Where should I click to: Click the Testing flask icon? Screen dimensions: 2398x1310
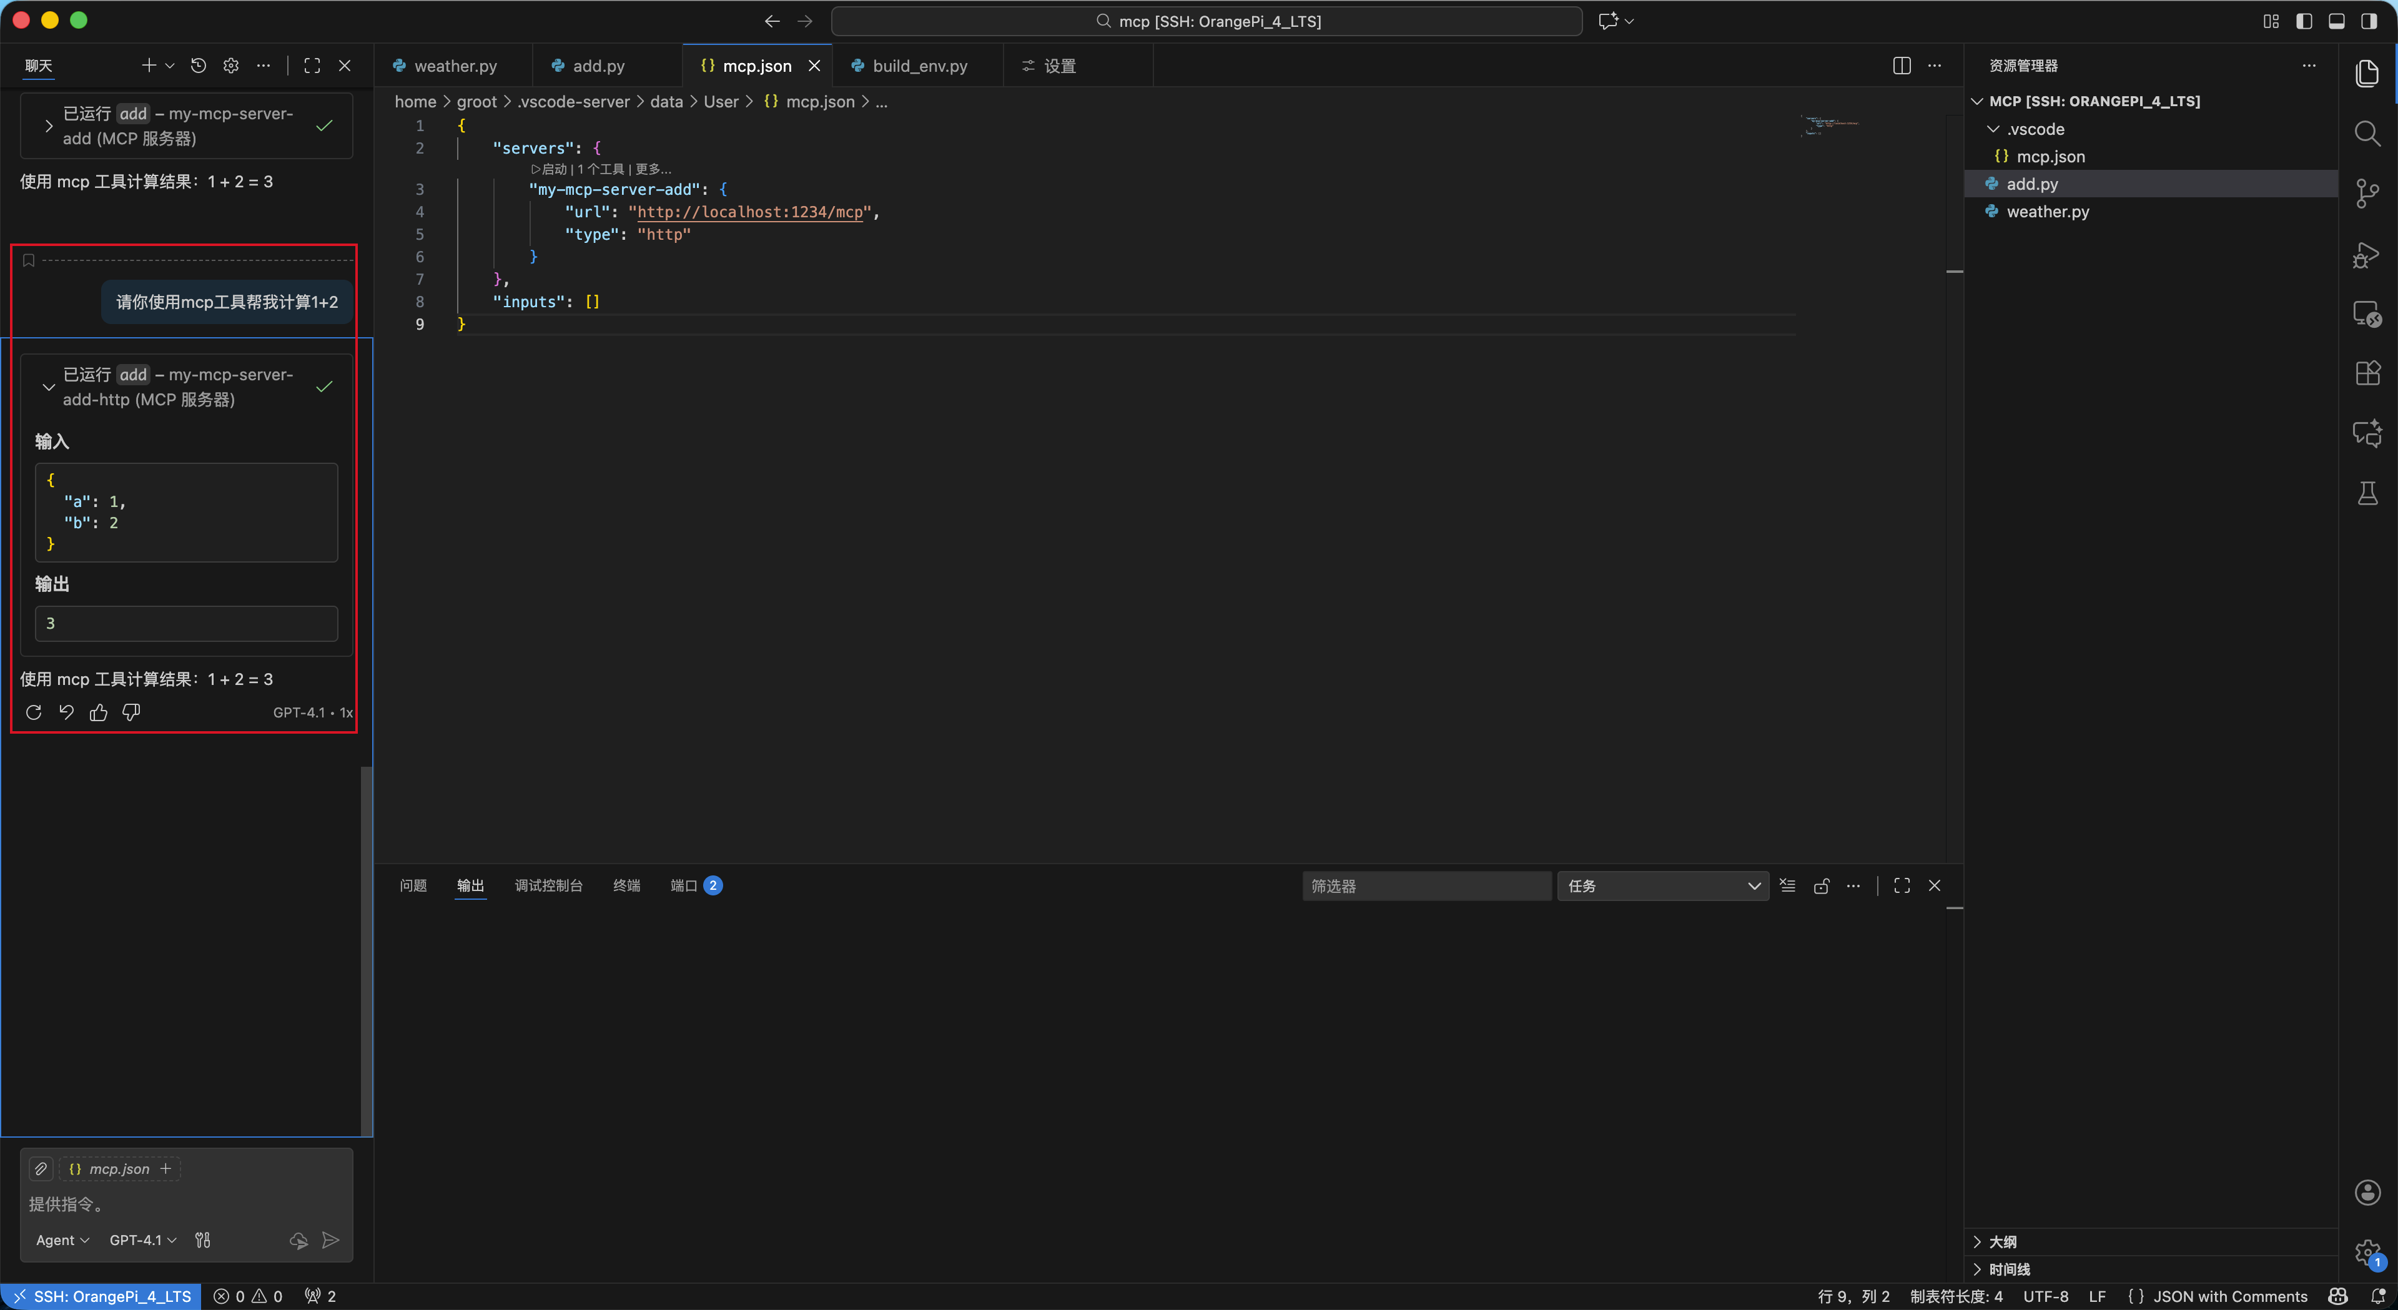point(2367,493)
